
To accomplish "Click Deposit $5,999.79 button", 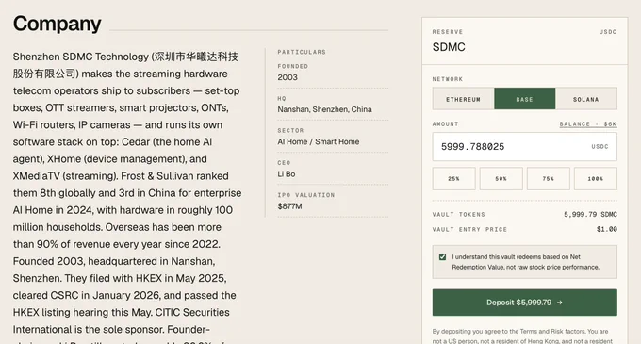I will point(524,303).
